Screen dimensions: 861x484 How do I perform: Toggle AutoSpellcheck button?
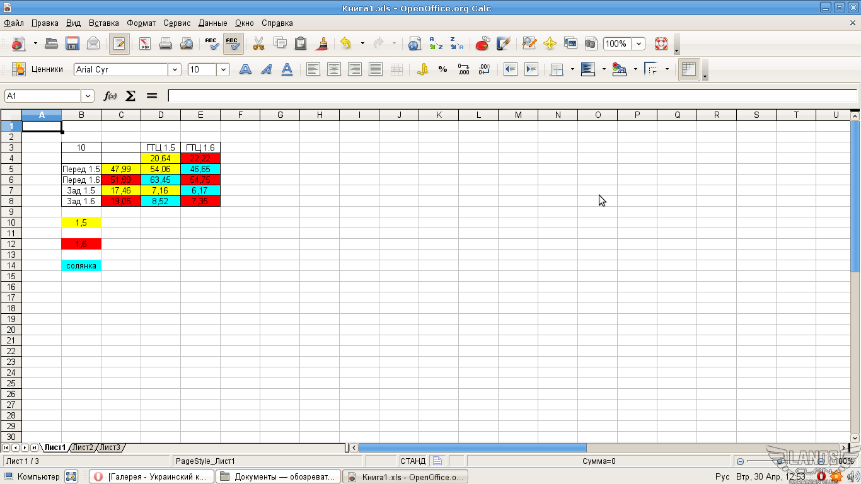tap(233, 43)
